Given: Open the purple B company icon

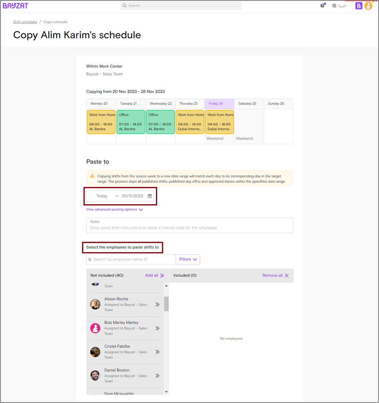Looking at the screenshot, I should pos(359,6).
